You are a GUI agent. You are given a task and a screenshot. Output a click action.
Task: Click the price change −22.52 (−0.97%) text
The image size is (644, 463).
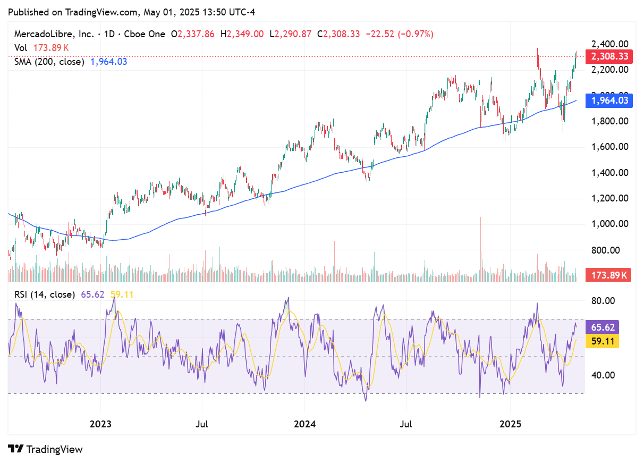click(x=400, y=34)
